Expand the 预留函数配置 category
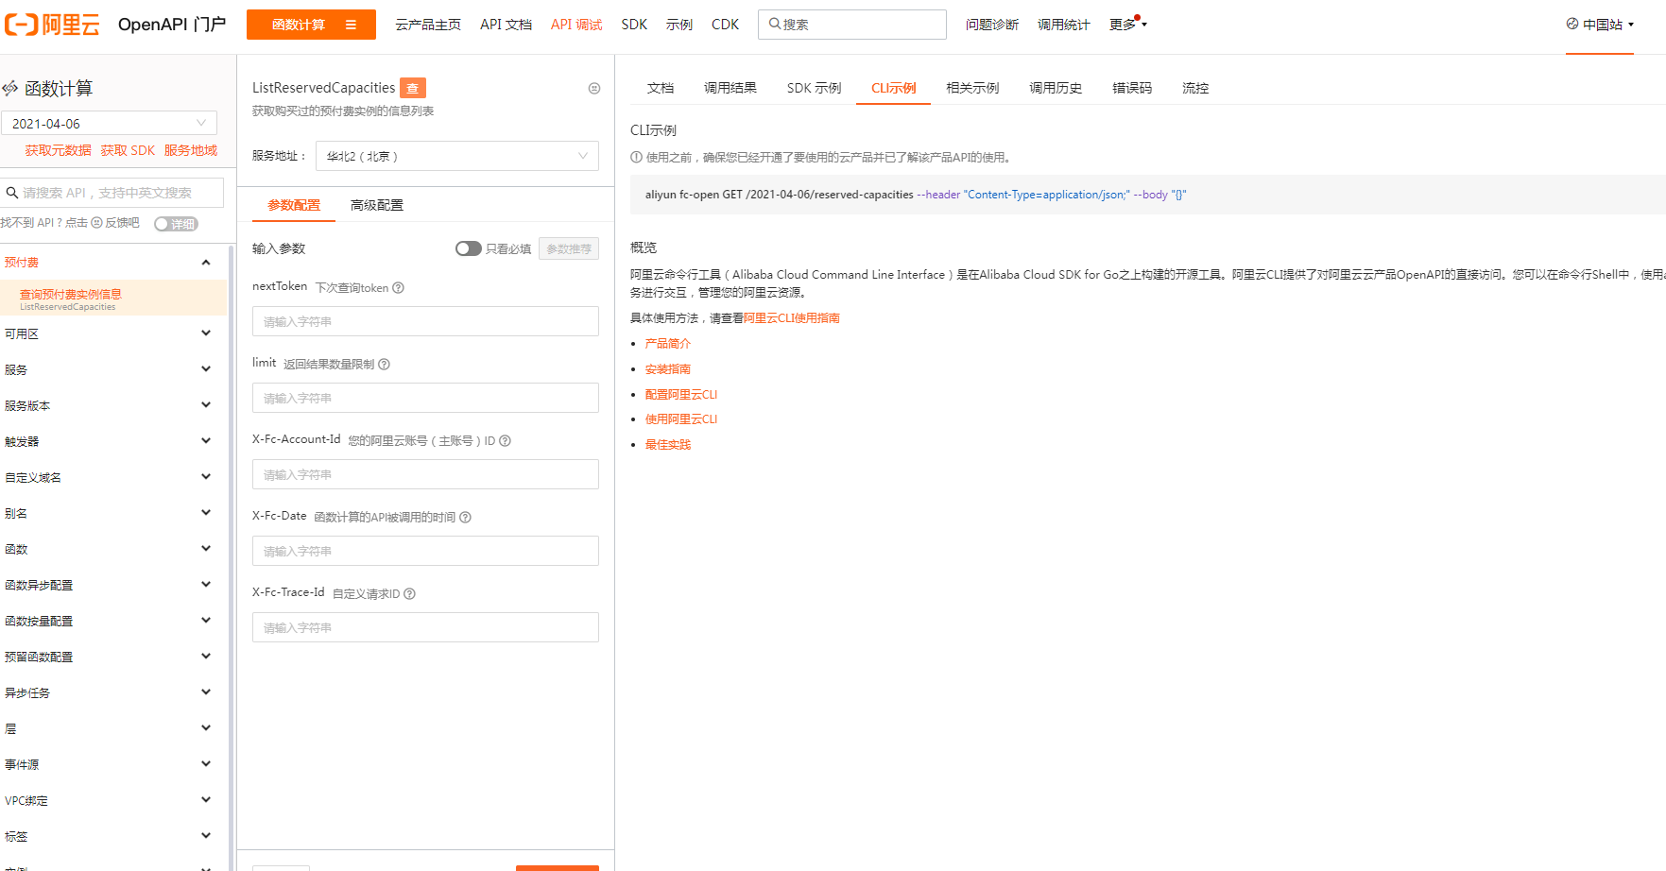This screenshot has width=1666, height=871. (206, 657)
